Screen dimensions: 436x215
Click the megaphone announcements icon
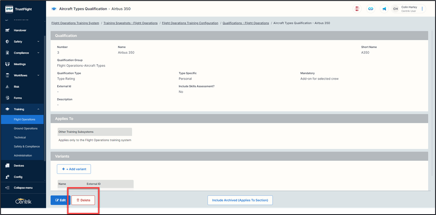(x=384, y=9)
